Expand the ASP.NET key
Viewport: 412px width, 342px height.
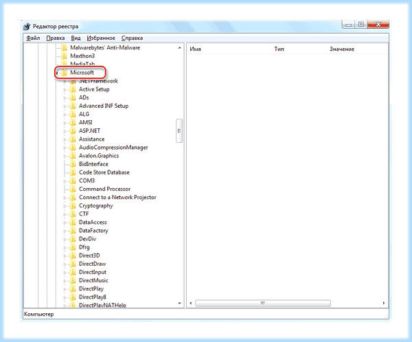pos(65,131)
